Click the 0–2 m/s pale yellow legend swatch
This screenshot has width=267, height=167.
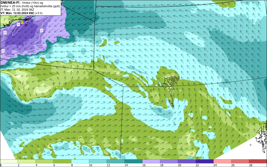(x=9, y=161)
